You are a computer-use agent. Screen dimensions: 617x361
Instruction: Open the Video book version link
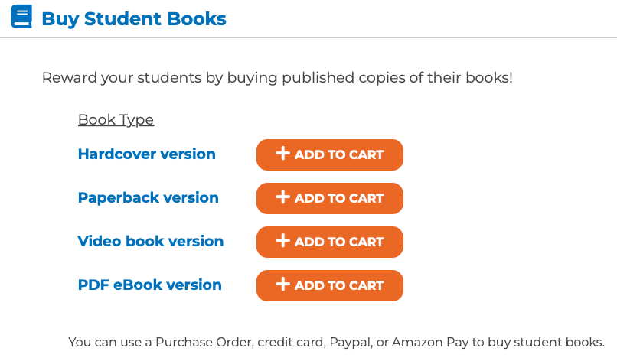150,242
